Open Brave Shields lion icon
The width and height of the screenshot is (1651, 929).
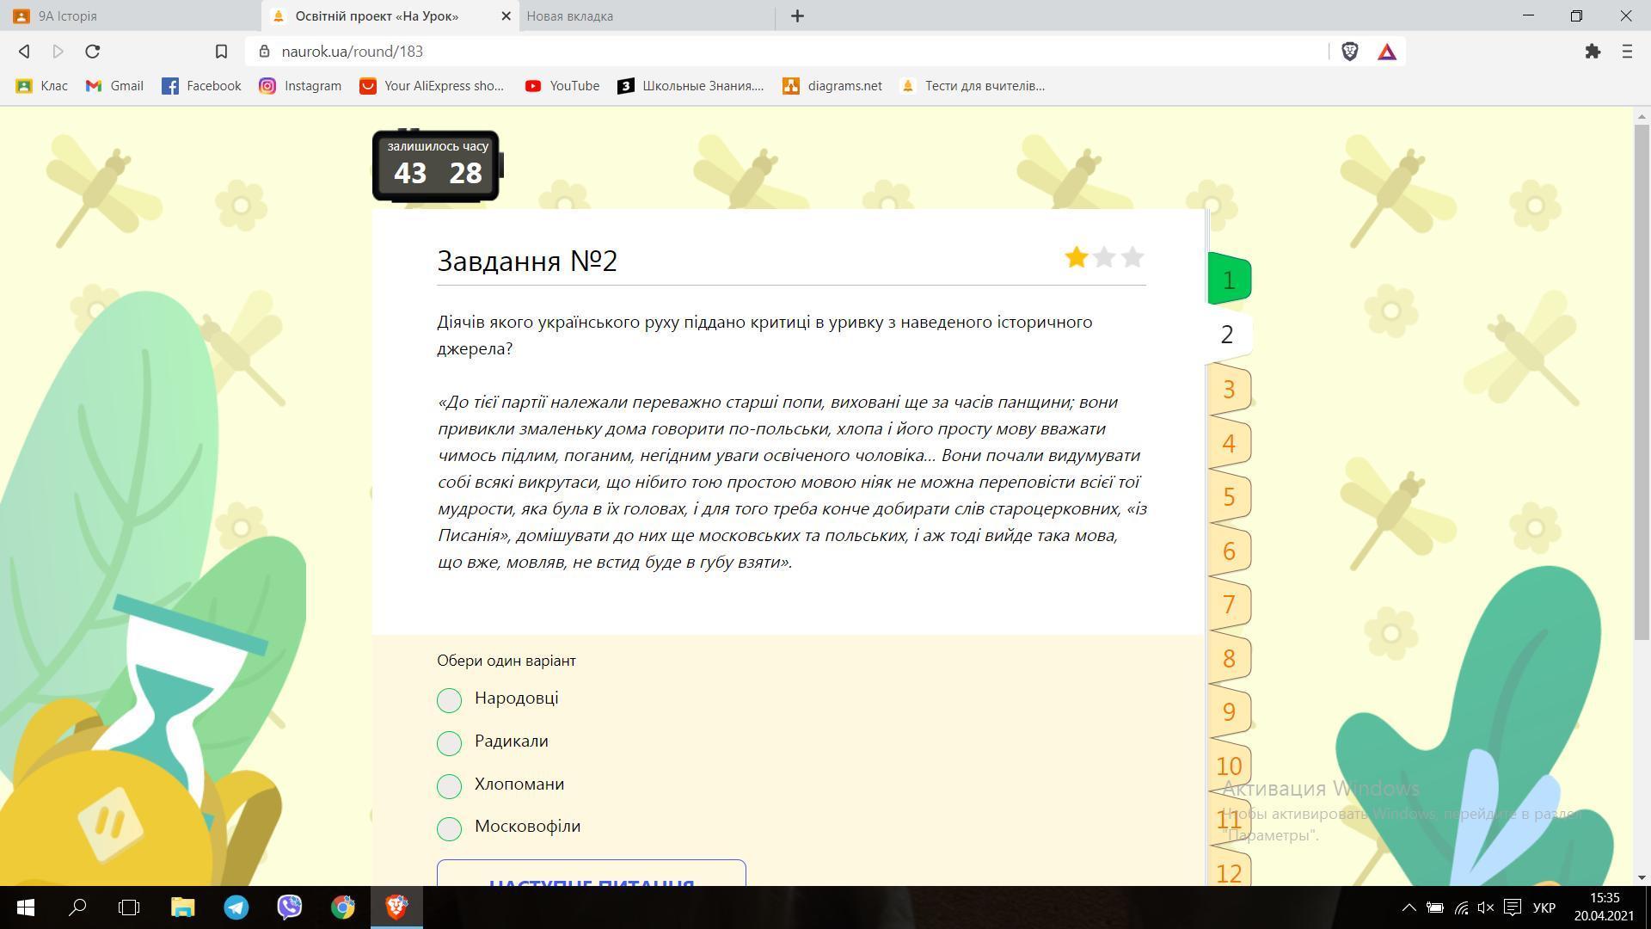tap(1350, 52)
